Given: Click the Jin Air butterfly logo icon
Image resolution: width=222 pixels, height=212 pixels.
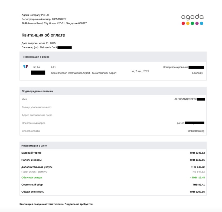Looking at the screenshot, I should [x=25, y=67].
